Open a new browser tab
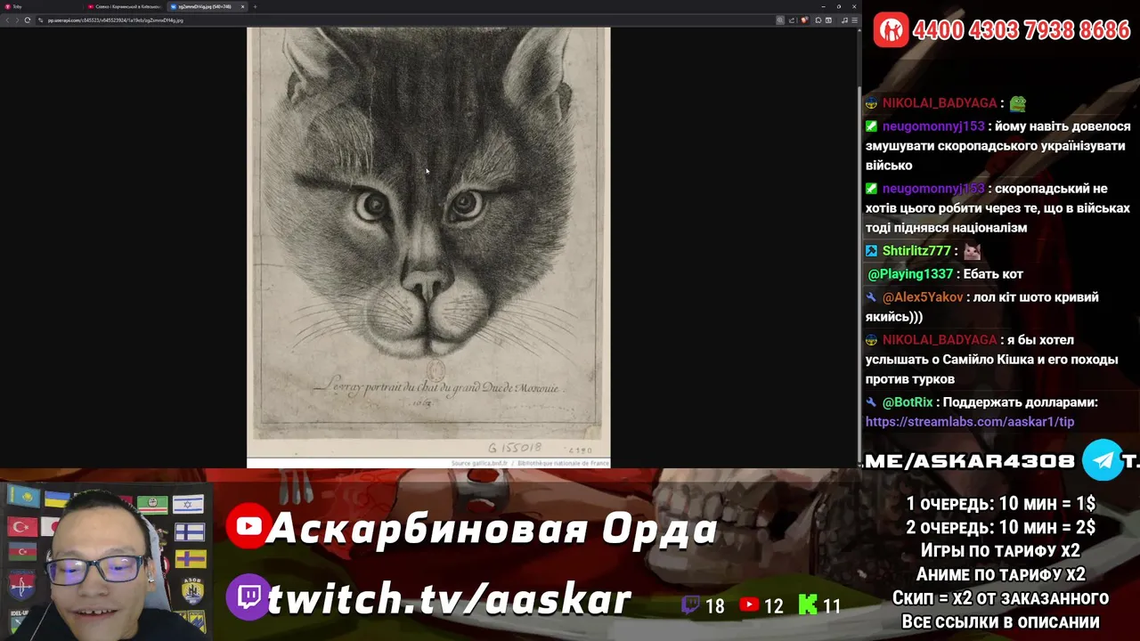Screen dimensions: 1140x641 tap(255, 6)
